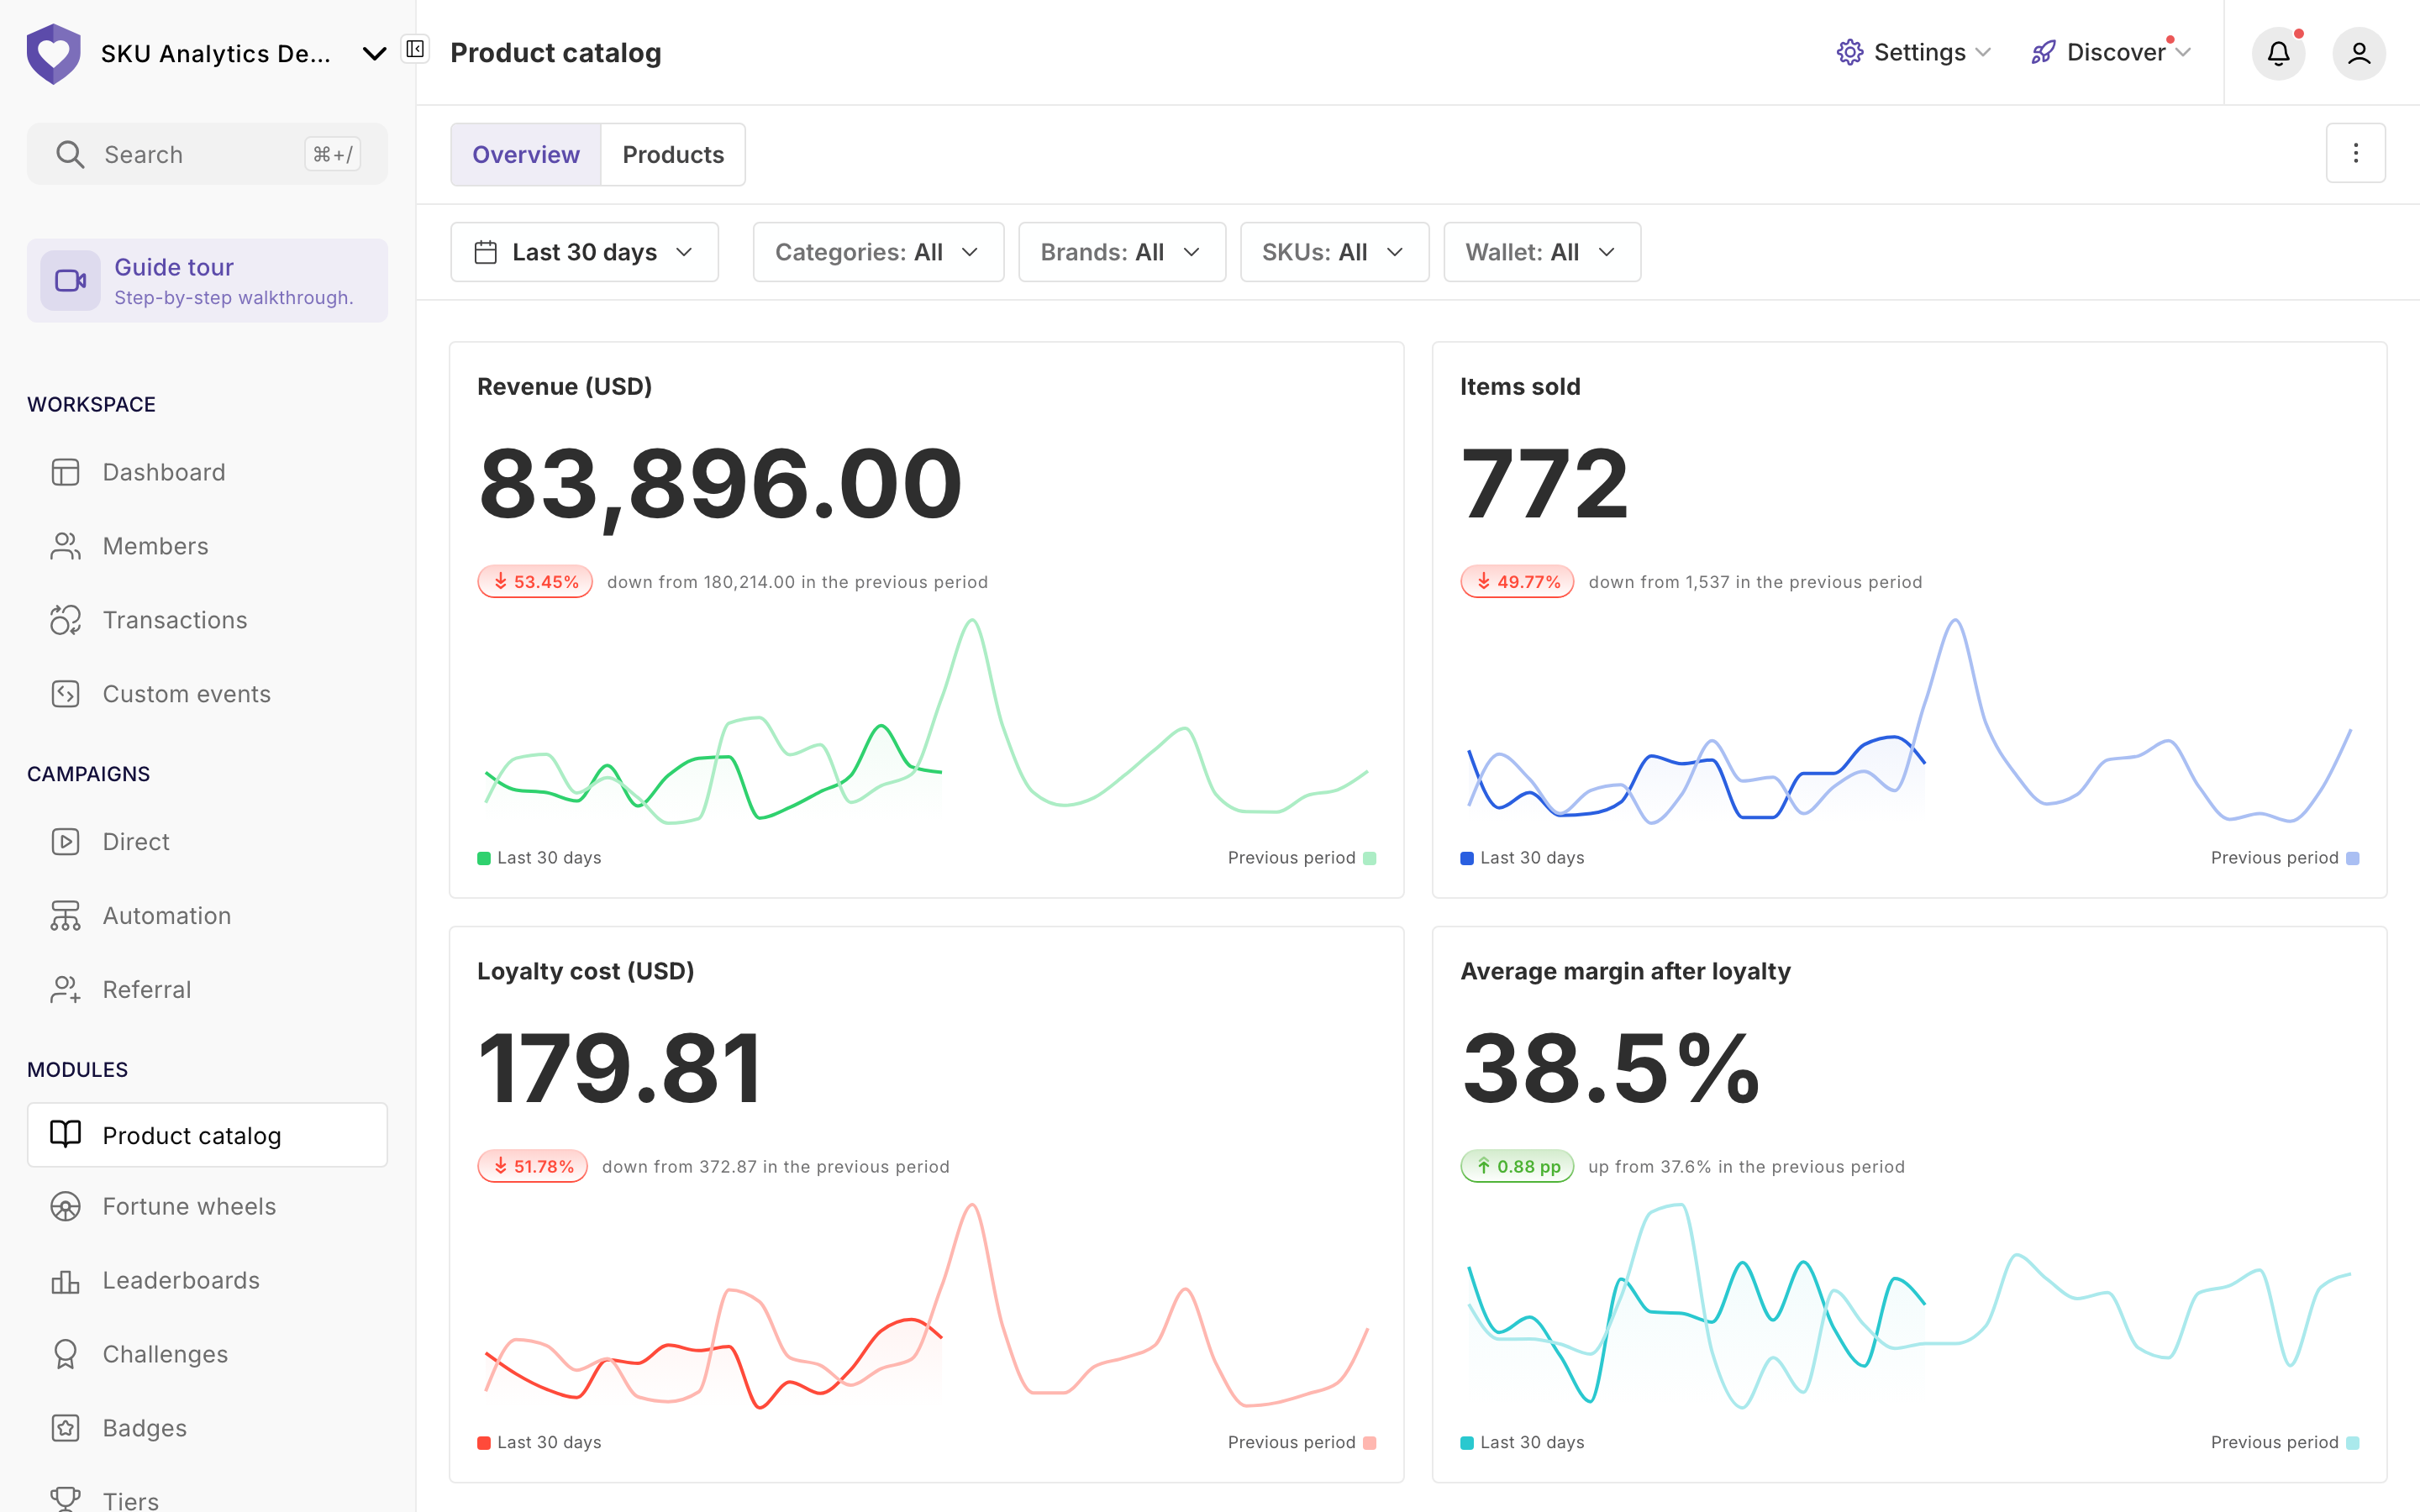Click the 53.45% revenue decrease badge
The width and height of the screenshot is (2420, 1512).
535,582
